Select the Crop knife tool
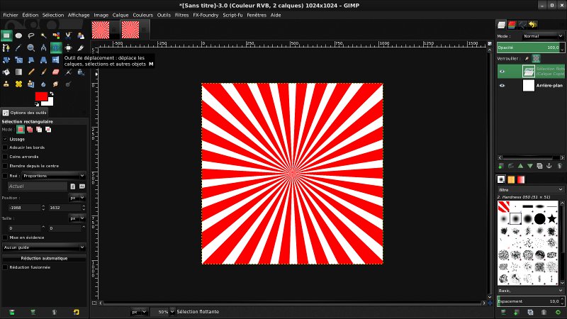The height and width of the screenshot is (319, 567). 81,47
